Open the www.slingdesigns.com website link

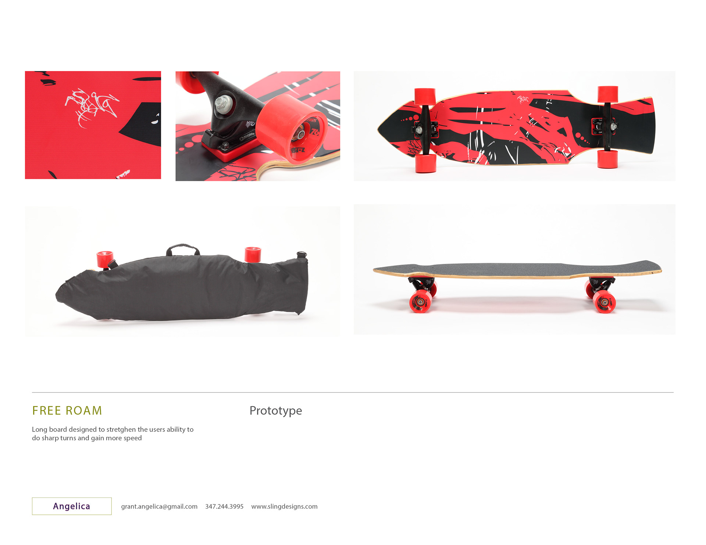coord(284,506)
